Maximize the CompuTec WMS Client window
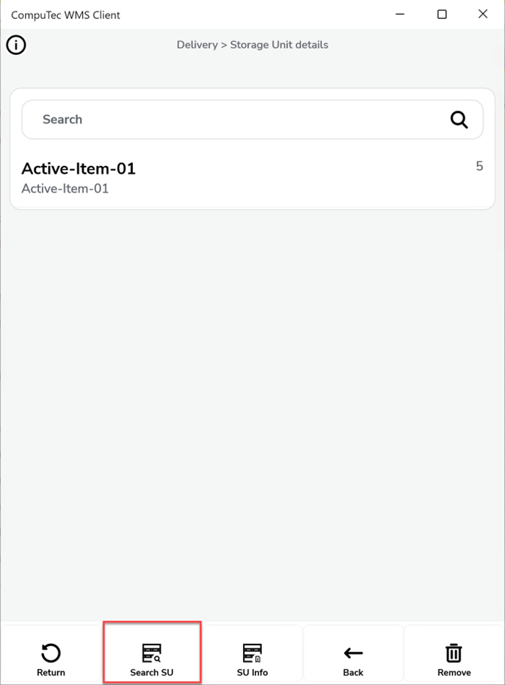505x685 pixels. tap(442, 14)
